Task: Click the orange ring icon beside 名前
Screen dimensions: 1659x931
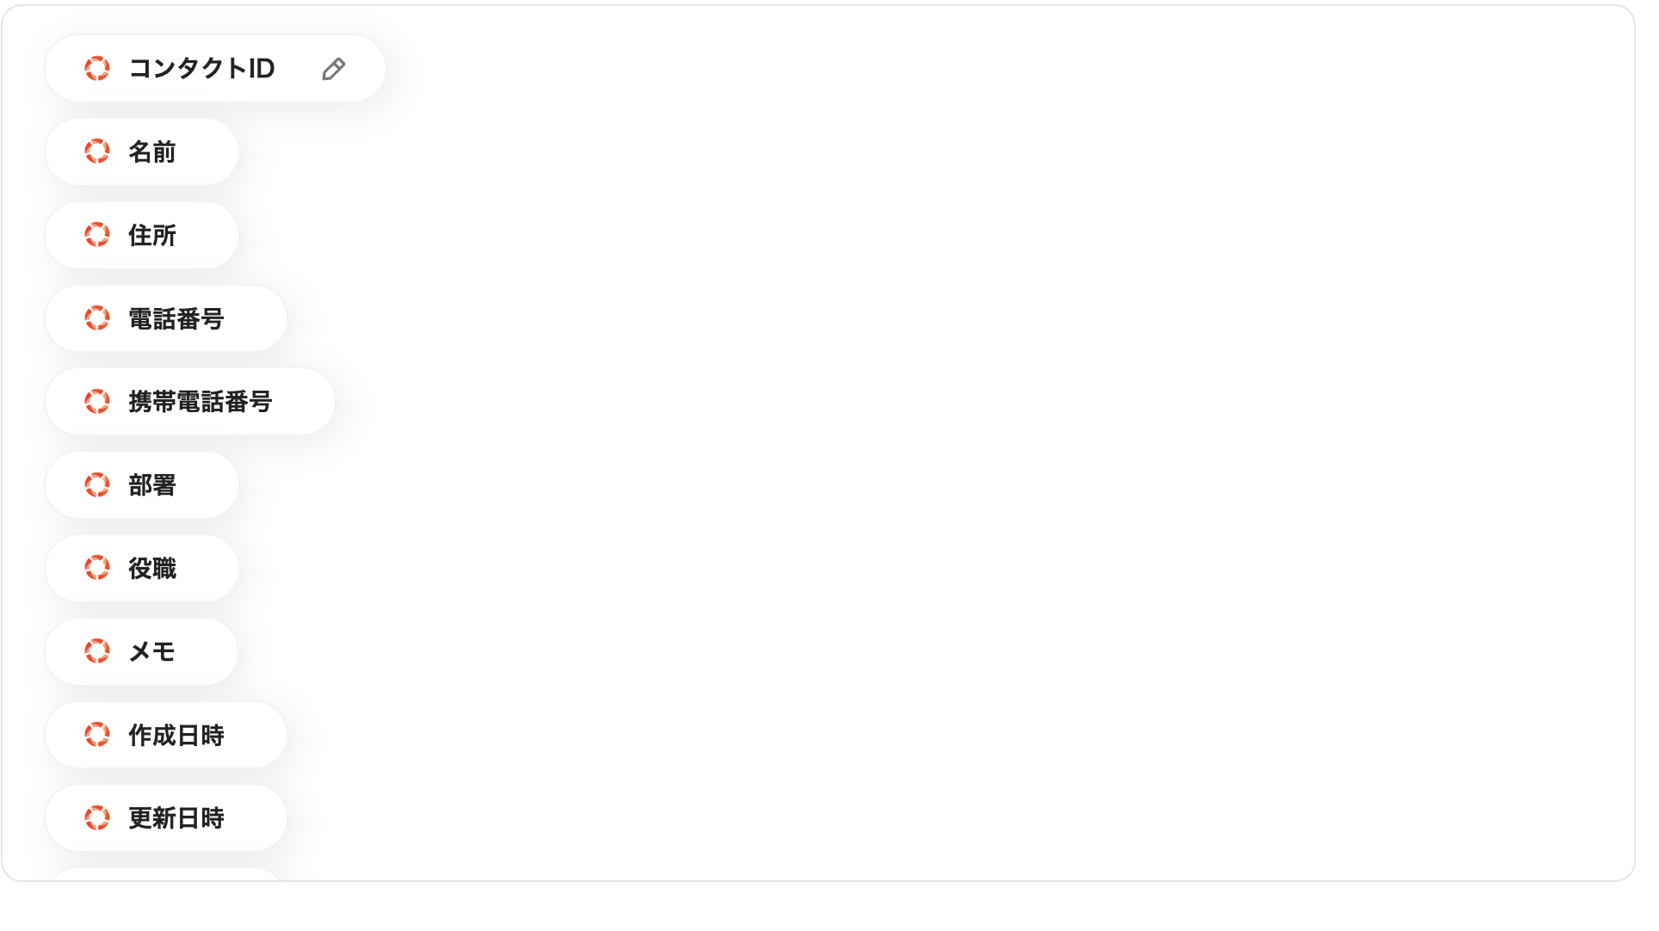Action: click(x=97, y=151)
